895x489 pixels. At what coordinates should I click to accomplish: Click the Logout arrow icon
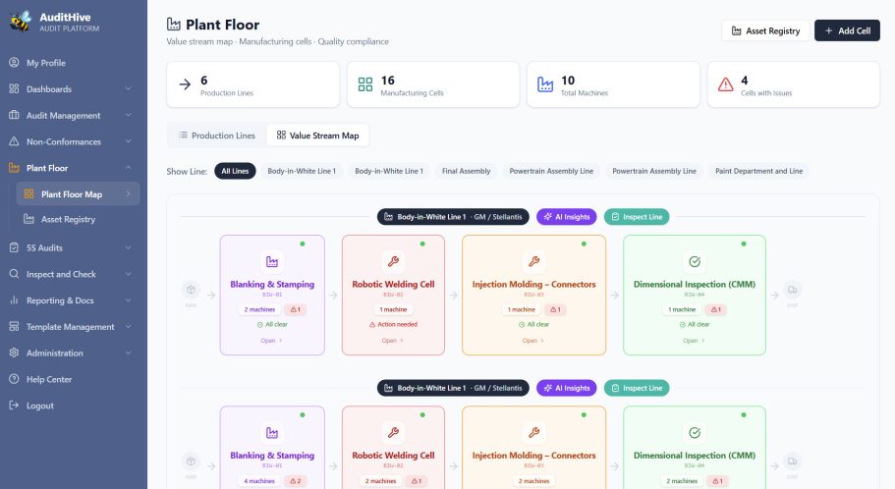click(x=15, y=406)
